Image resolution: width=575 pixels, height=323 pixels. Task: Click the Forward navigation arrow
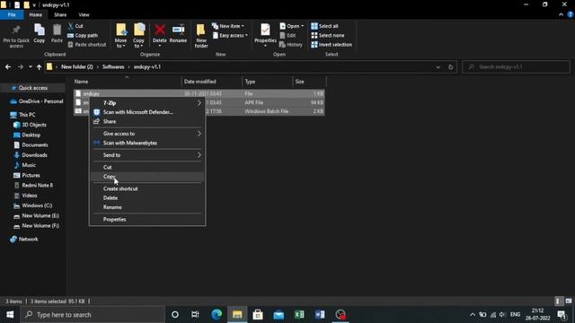pos(21,67)
